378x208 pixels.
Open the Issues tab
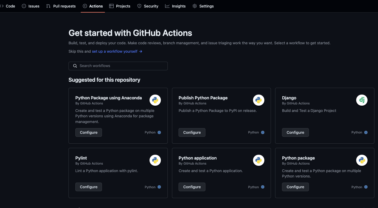pyautogui.click(x=31, y=6)
